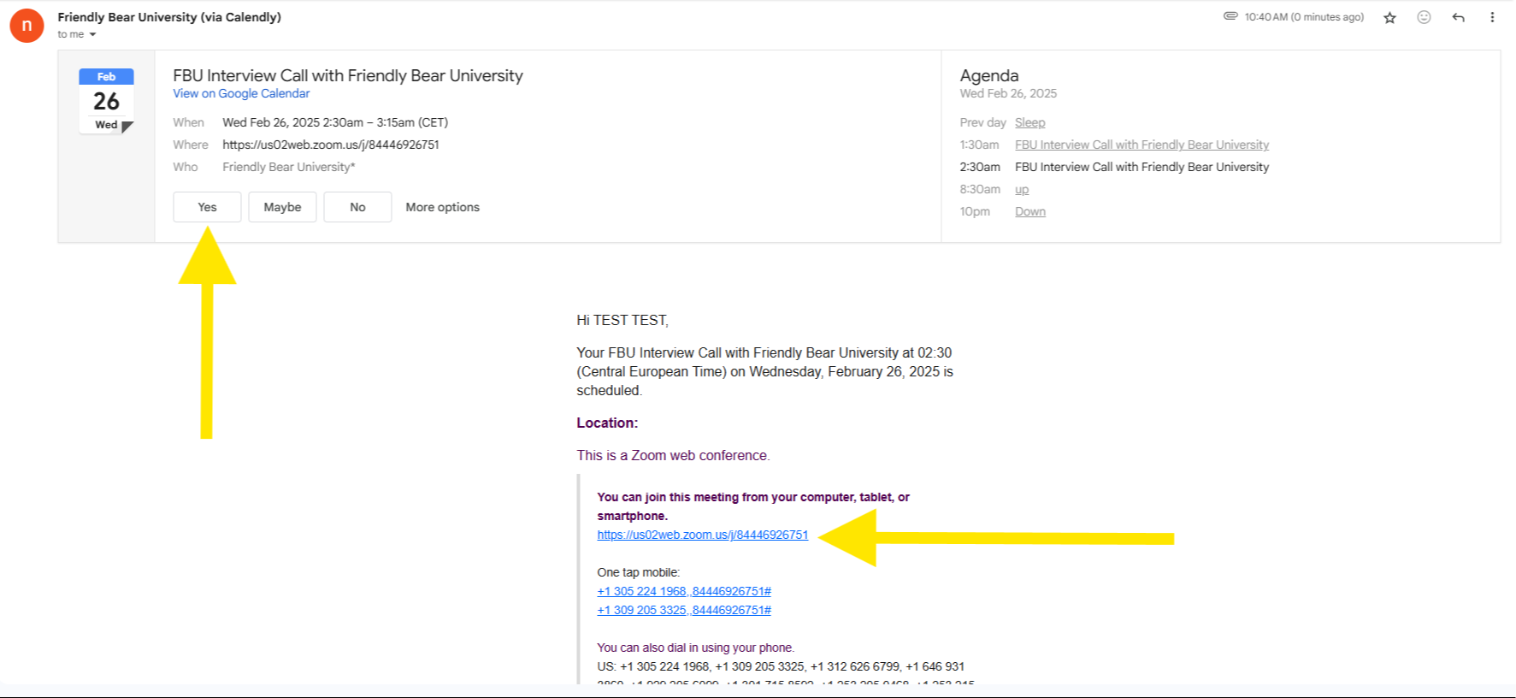This screenshot has height=698, width=1516.
Task: Open the 8:30am 'up' agenda event
Action: pos(1022,189)
